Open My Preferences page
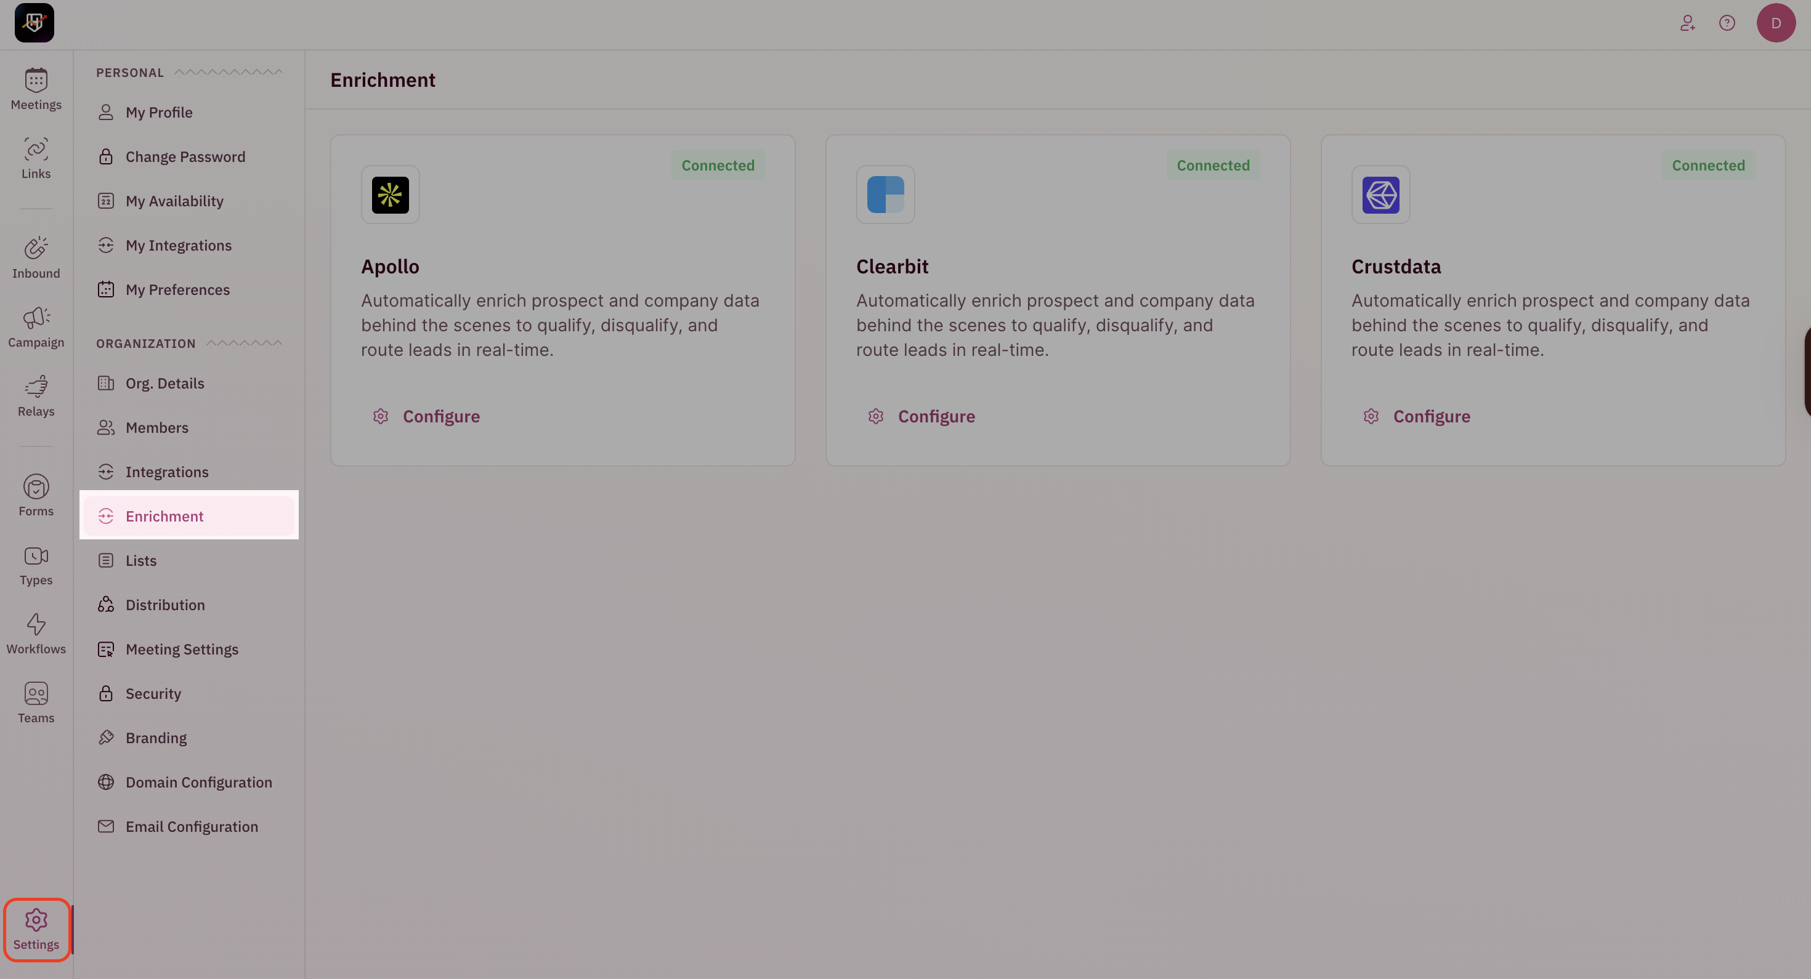The height and width of the screenshot is (979, 1811). point(189,289)
